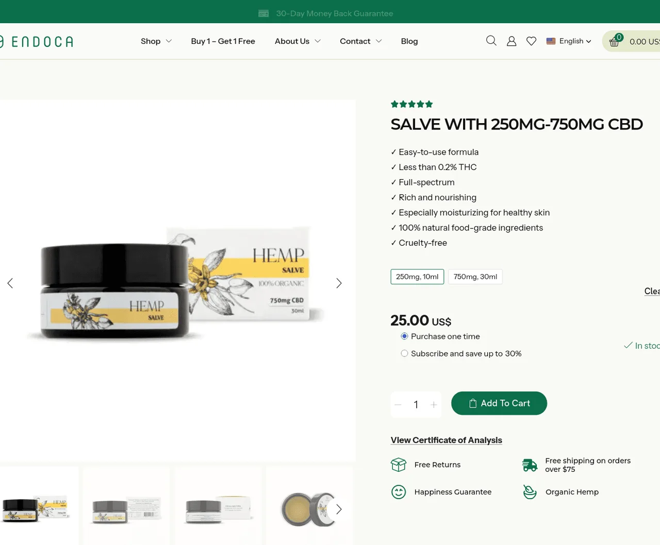Click the US flag icon
The height and width of the screenshot is (545, 660).
(551, 41)
